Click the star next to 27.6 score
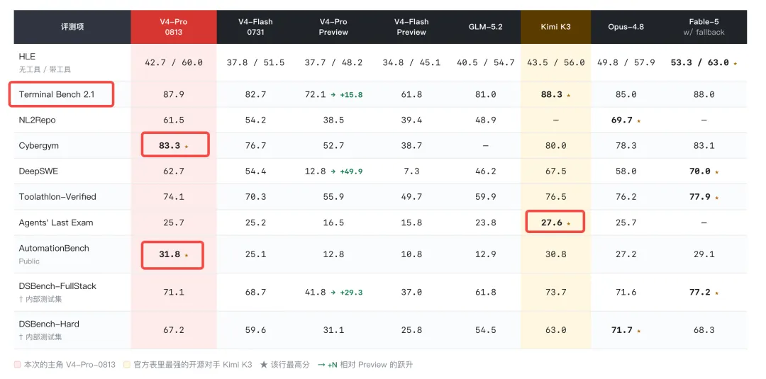The height and width of the screenshot is (379, 766). point(568,223)
